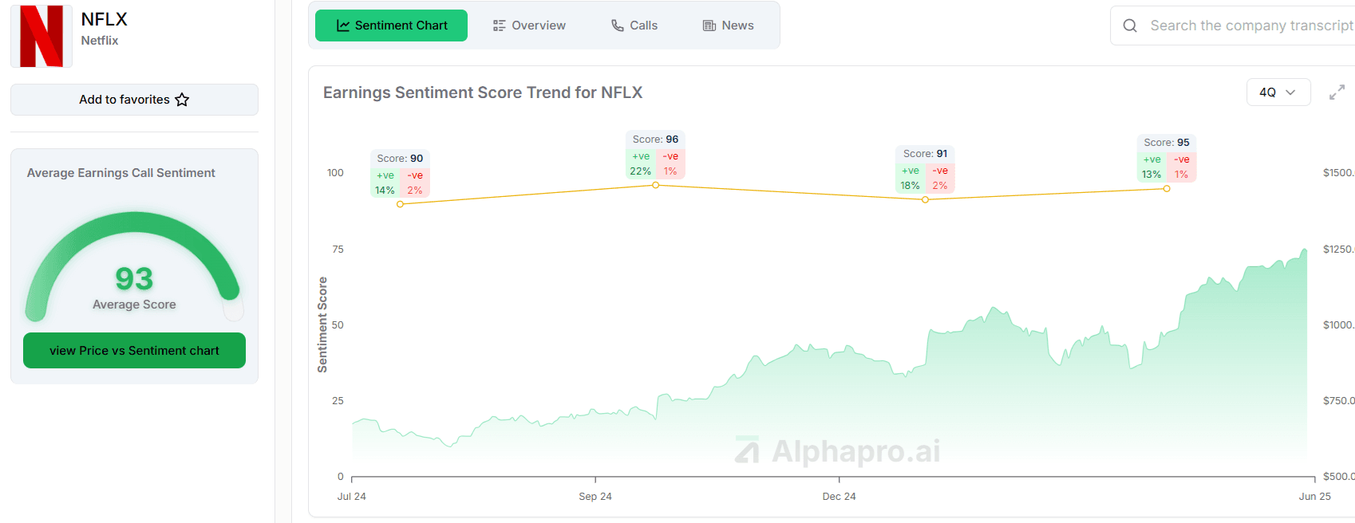1355x523 pixels.
Task: Click the 'Dec 24' axis label
Action: click(x=839, y=496)
